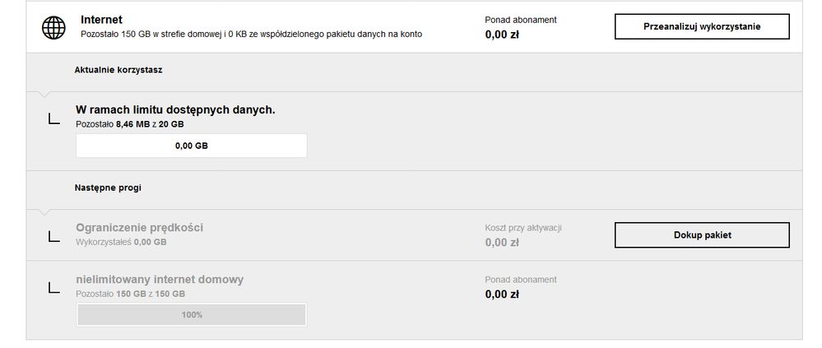Select the Aktualnie korzystasz section header
The image size is (822, 348).
pyautogui.click(x=118, y=70)
